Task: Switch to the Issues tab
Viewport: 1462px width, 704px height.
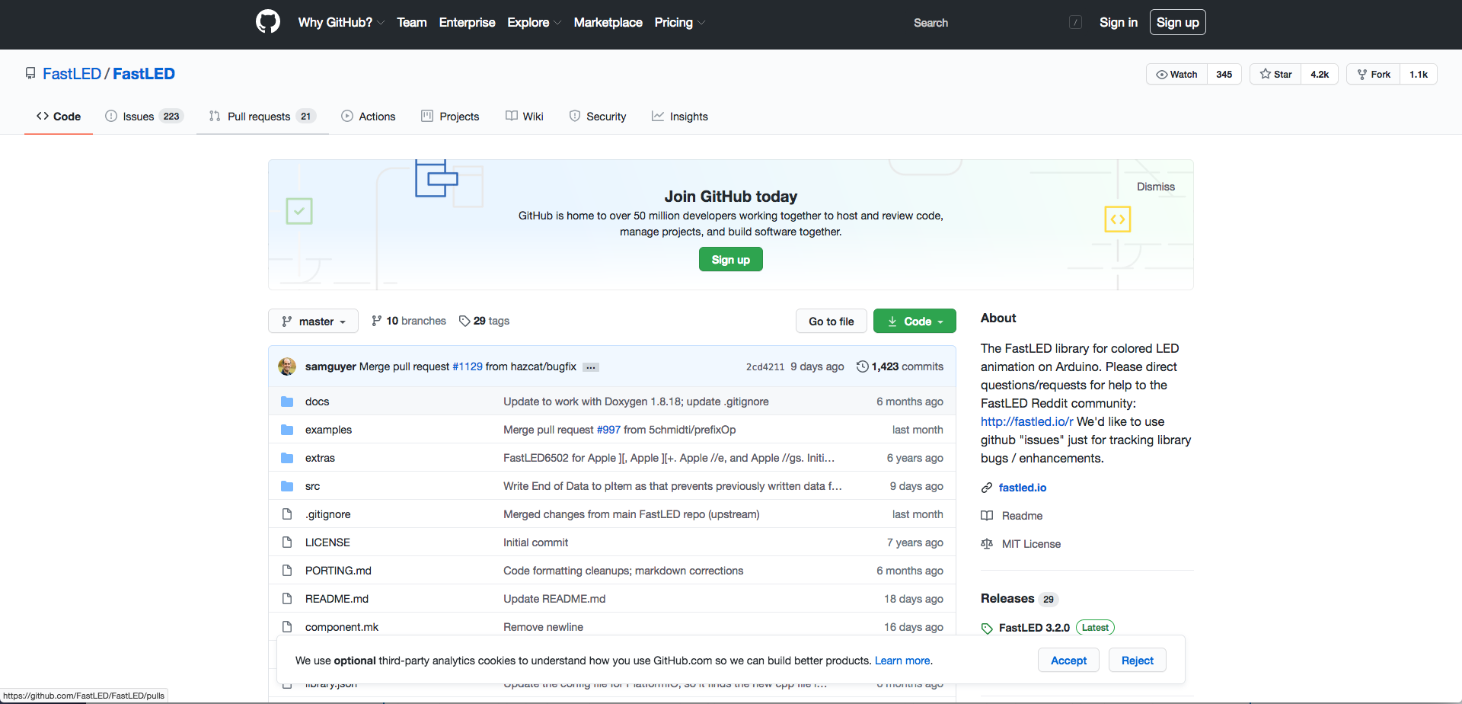Action: (139, 117)
